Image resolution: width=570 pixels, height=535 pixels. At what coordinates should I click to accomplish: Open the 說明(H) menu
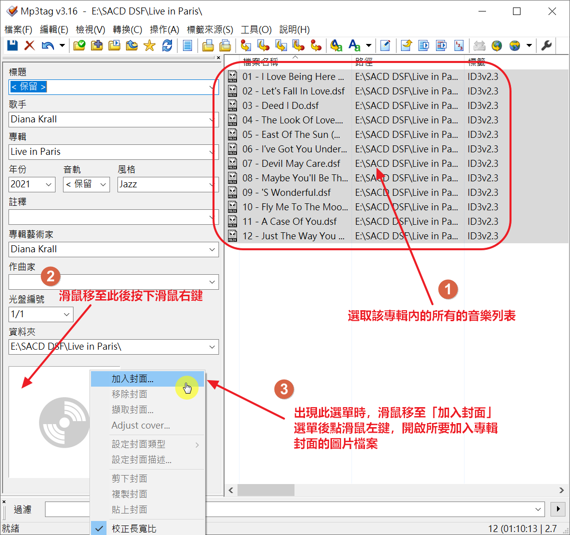point(294,29)
